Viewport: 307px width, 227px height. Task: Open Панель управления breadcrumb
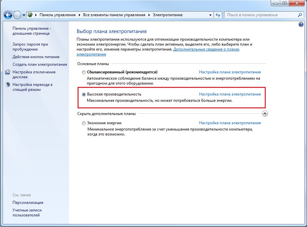[57, 15]
